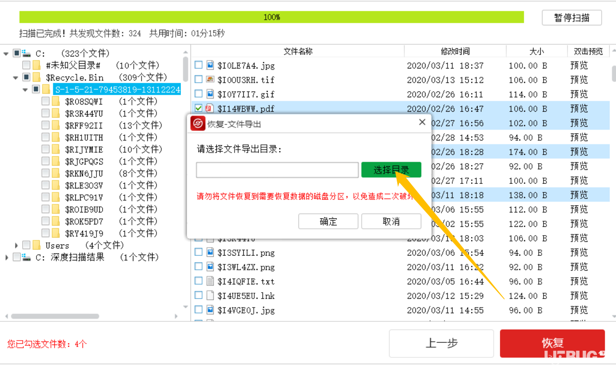Click the 选择目录 button

[x=392, y=170]
